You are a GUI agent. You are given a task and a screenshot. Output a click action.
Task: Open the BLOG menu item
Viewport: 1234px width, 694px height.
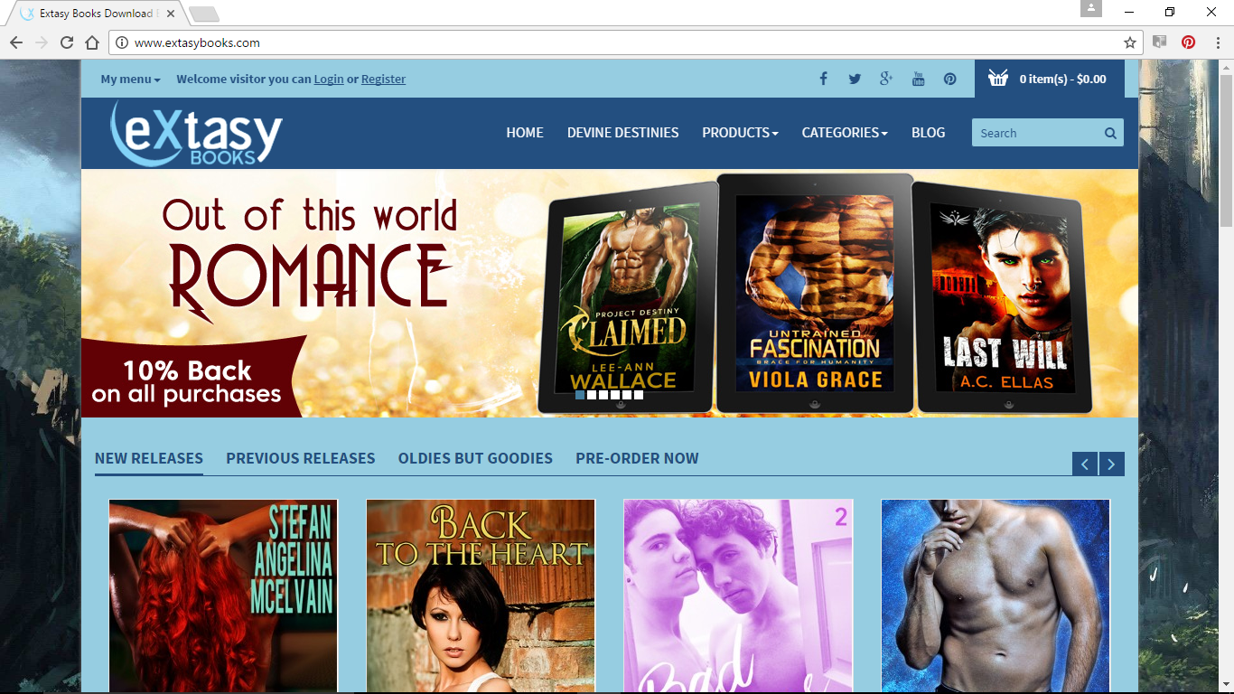(x=928, y=132)
